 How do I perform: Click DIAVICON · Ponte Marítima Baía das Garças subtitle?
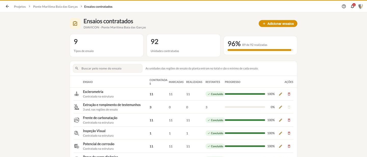pyautogui.click(x=115, y=27)
